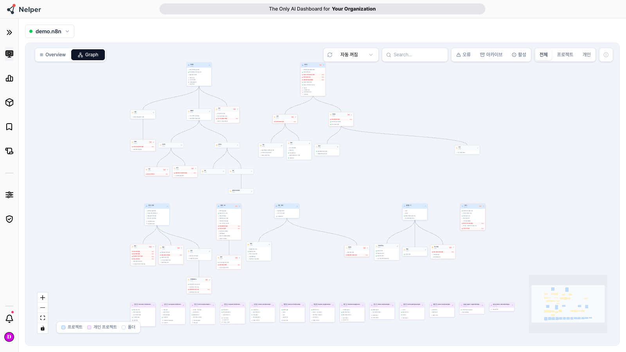Click the 폴더 legend swatch
The image size is (626, 352).
124,327
